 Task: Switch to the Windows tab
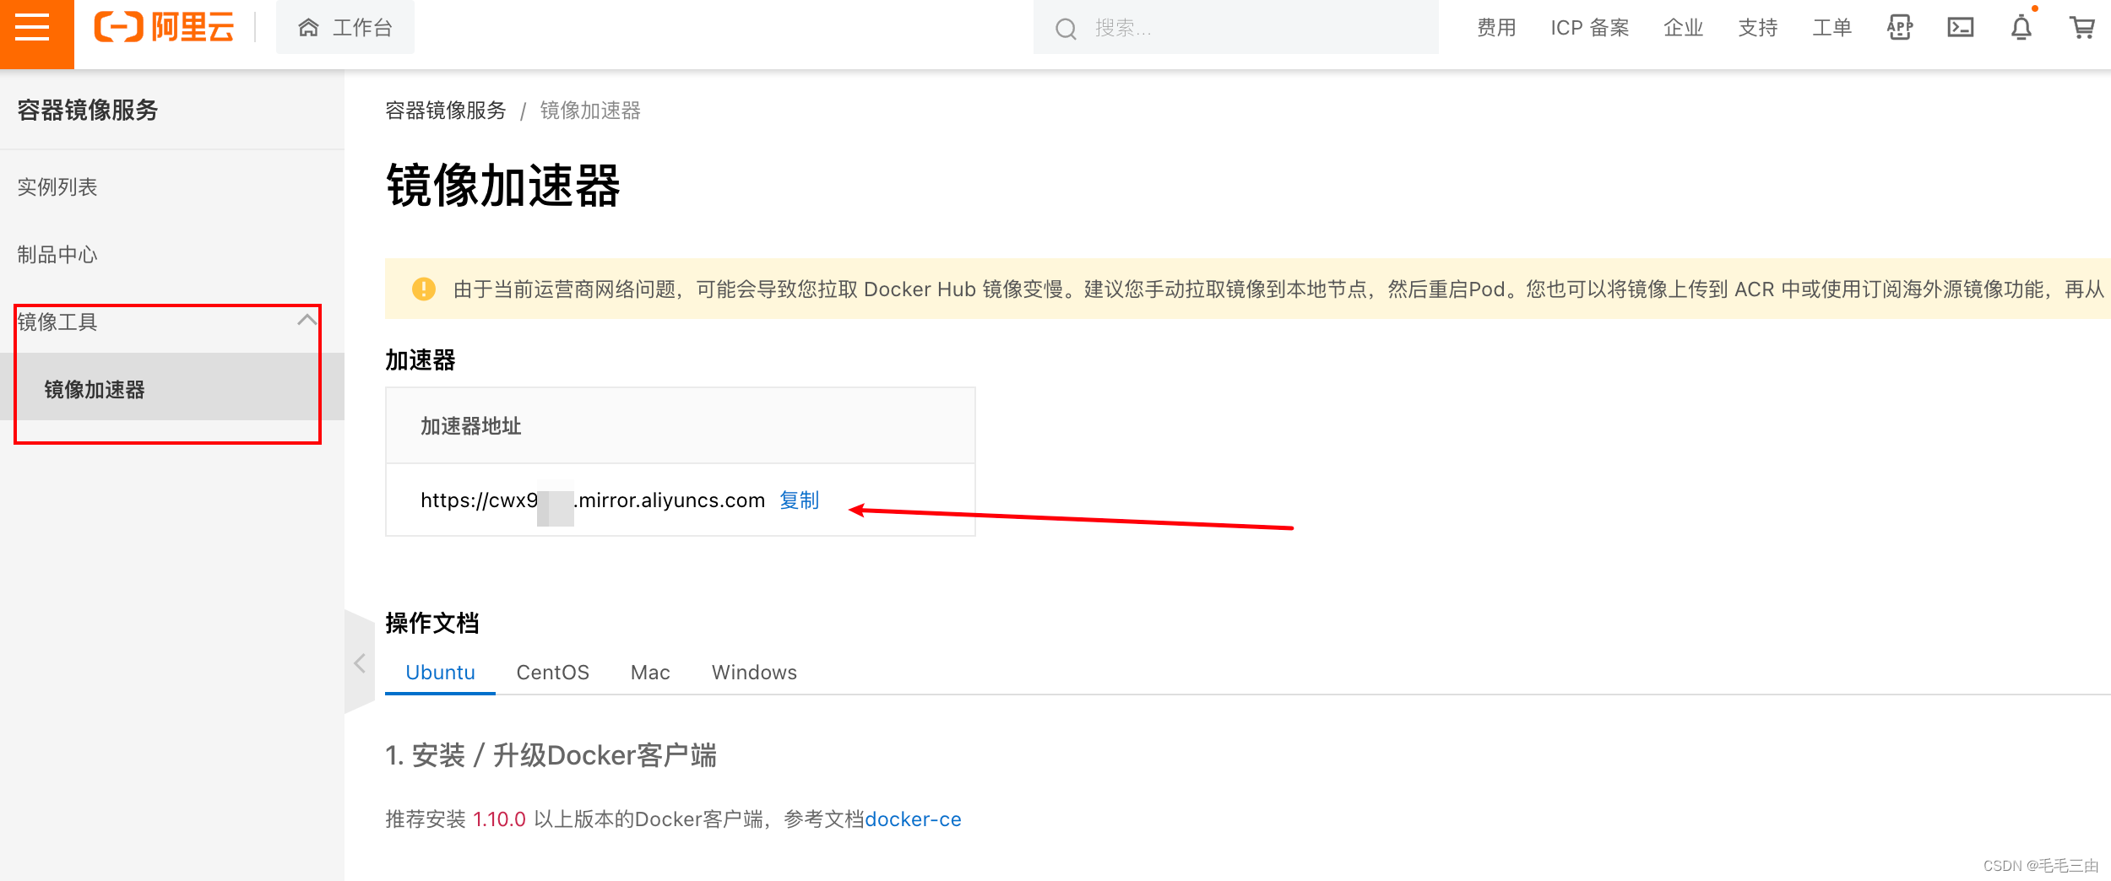[754, 672]
